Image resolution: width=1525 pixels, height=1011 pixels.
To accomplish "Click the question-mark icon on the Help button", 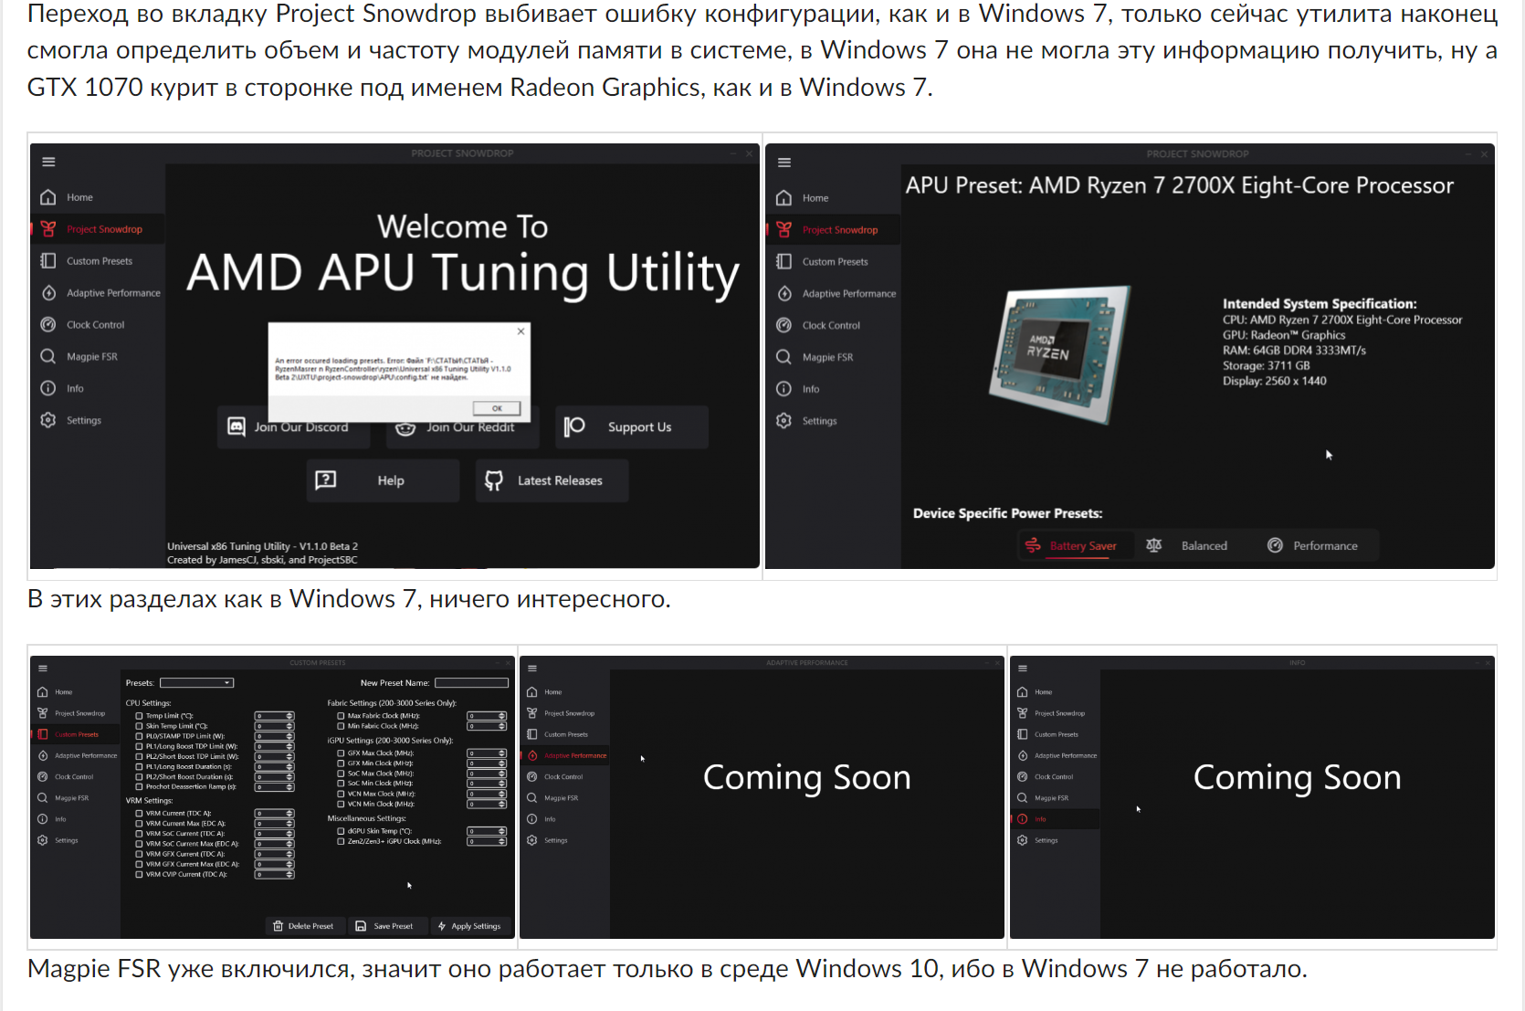I will point(326,480).
